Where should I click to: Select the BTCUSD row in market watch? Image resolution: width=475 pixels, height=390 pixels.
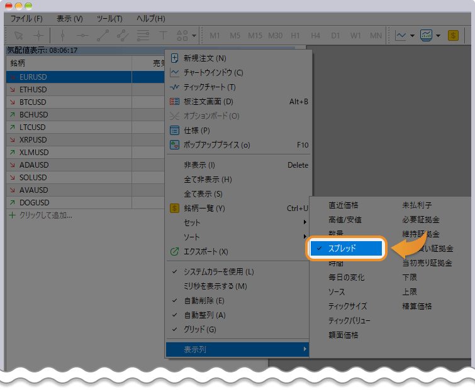(86, 102)
